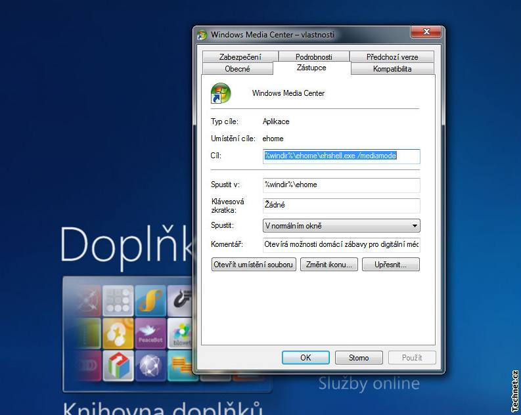Open the Podrobnosti tab
This screenshot has width=521, height=415.
(313, 57)
